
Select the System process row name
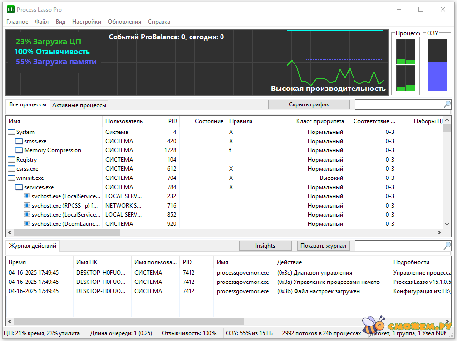pyautogui.click(x=25, y=132)
